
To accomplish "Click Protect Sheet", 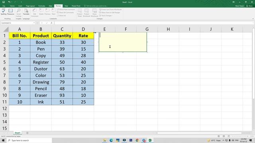I will coord(80,13).
